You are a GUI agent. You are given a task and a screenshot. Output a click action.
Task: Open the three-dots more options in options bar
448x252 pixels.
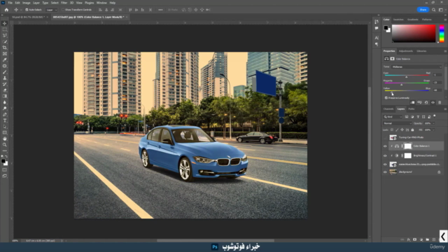160,10
